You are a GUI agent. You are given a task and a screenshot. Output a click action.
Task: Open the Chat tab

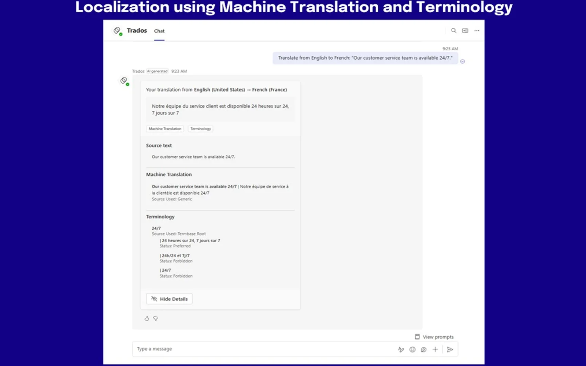pyautogui.click(x=159, y=31)
